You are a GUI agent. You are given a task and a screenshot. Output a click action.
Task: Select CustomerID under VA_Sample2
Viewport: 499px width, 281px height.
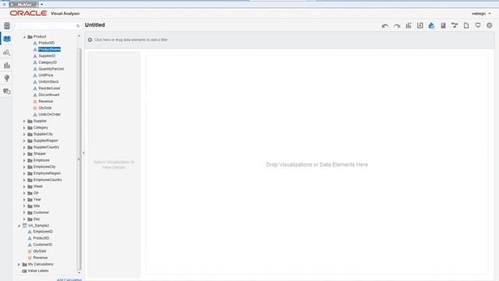43,244
